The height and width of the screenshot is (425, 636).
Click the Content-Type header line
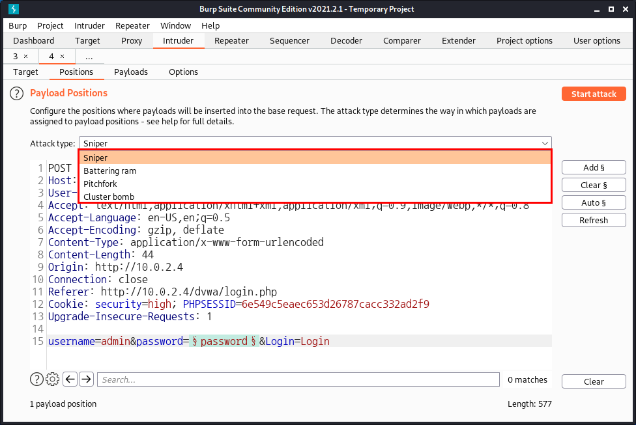(x=186, y=242)
